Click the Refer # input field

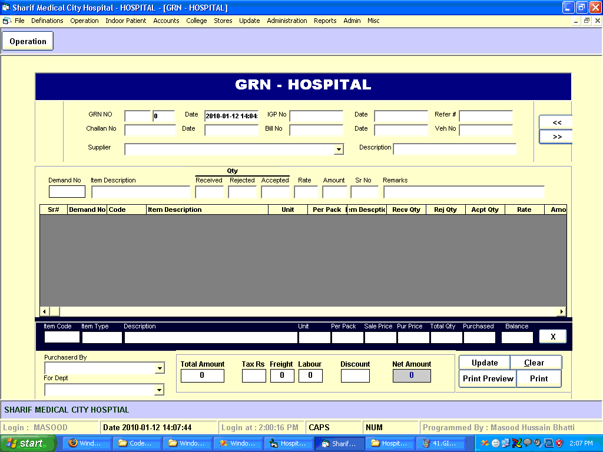pos(486,116)
